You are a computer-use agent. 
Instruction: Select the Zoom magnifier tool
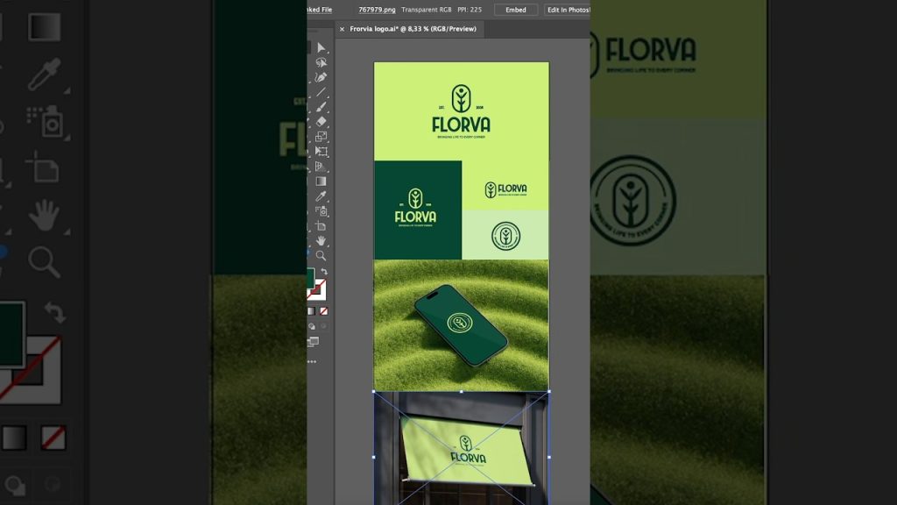pos(321,255)
